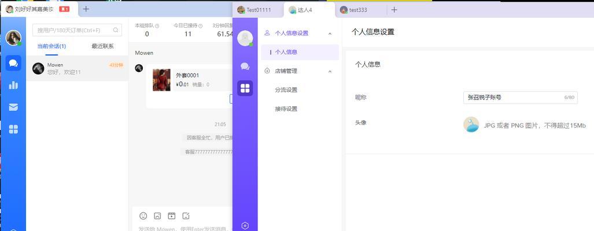Click the 昵称 field containing 张召锐子账号
The image size is (594, 231).
pos(521,98)
